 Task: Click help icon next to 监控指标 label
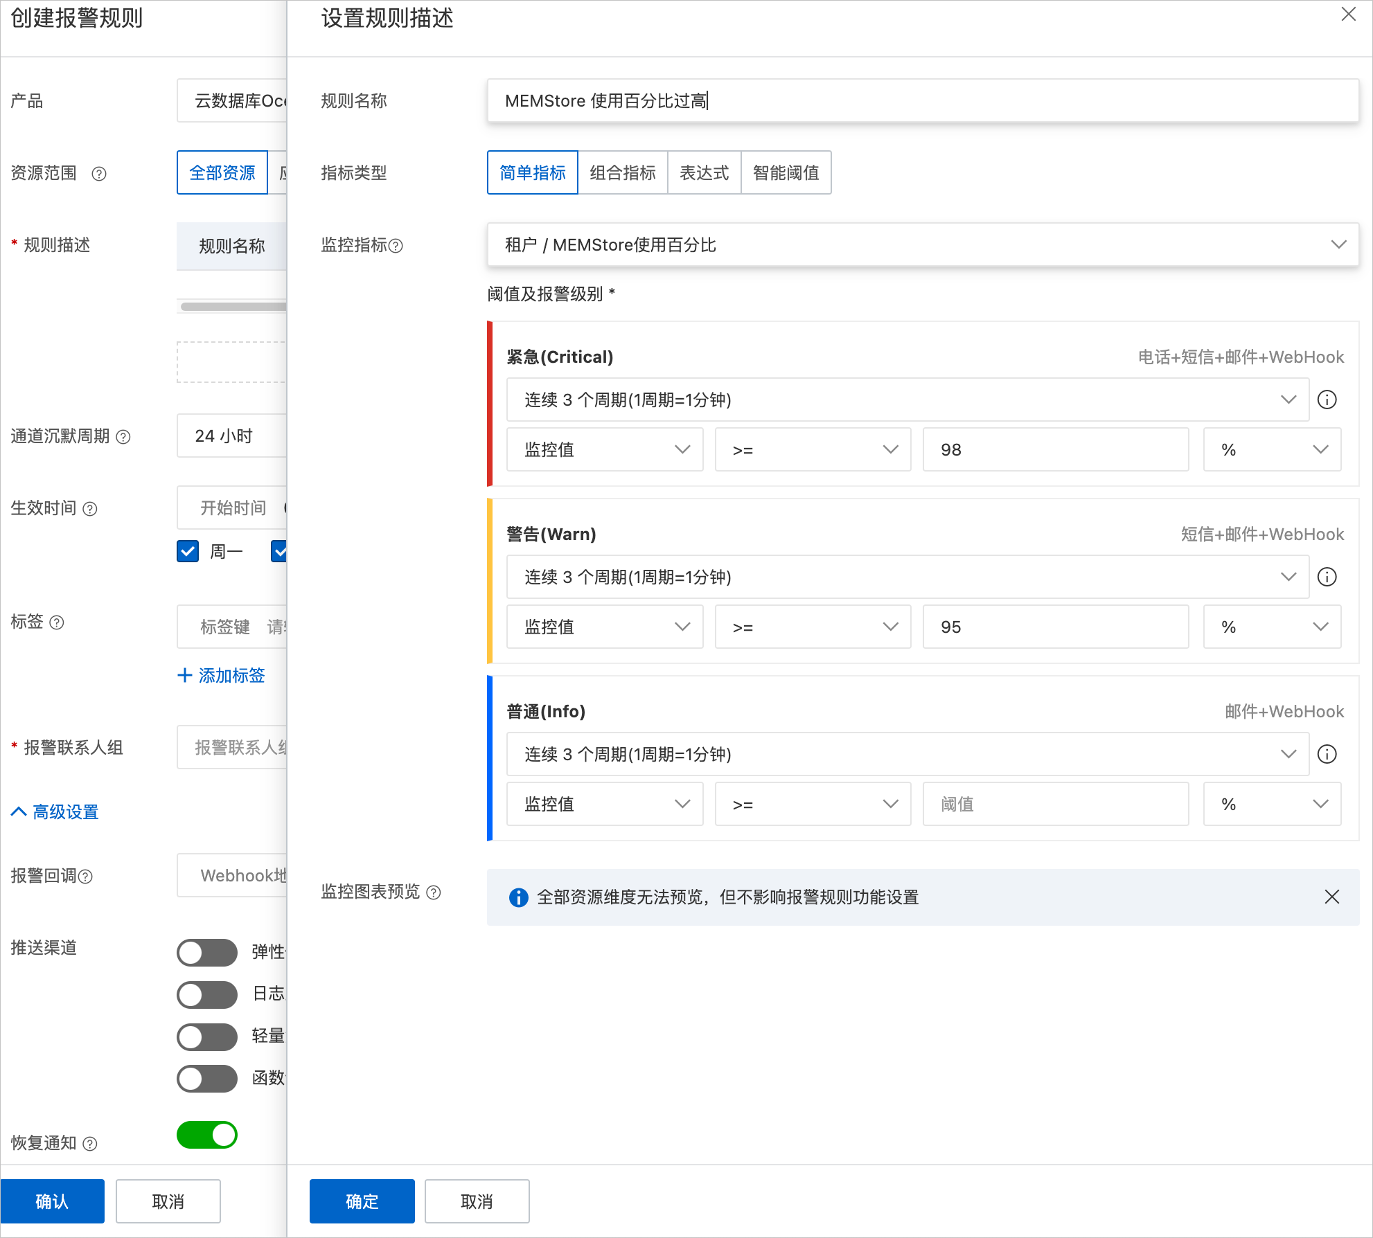[x=396, y=246]
